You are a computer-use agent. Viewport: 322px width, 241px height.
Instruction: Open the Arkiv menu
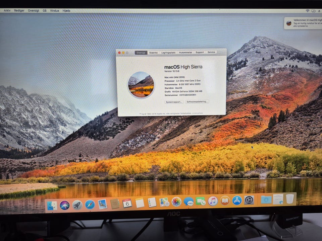(x=7, y=10)
